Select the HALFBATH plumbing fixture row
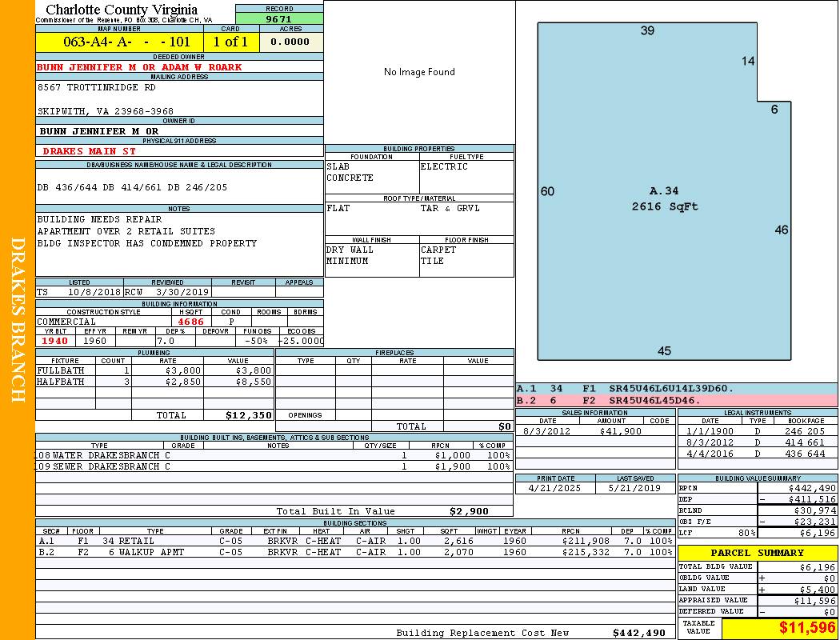The height and width of the screenshot is (640, 840). coord(154,382)
